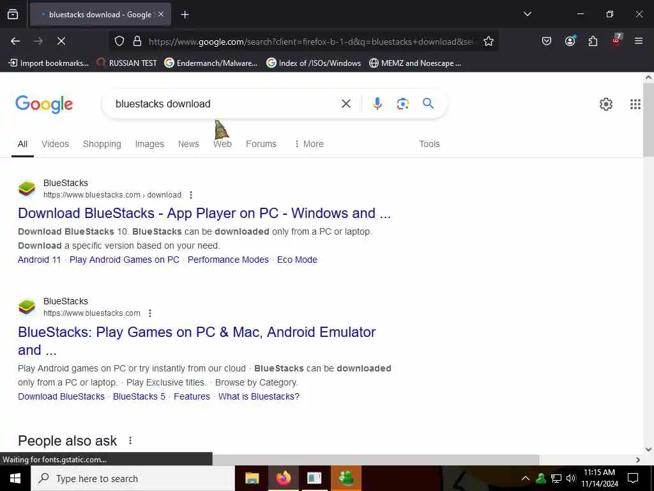Bookmark this page with star icon
This screenshot has height=491, width=654.
coord(489,42)
